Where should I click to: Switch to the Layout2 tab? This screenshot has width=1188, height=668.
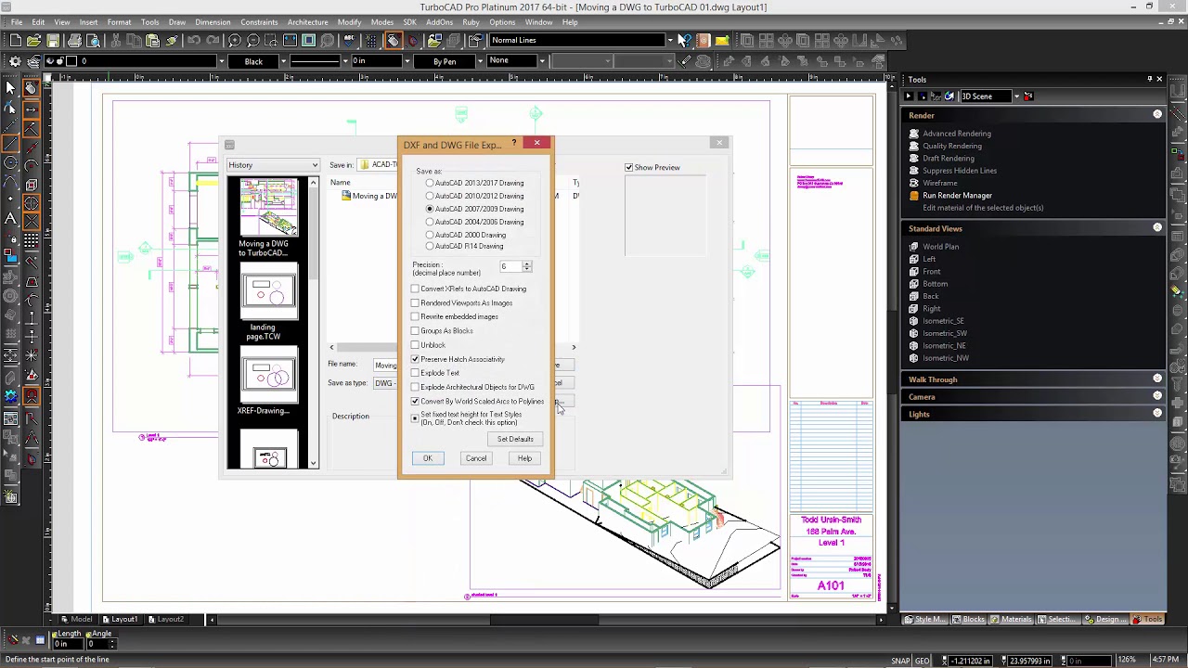165,619
